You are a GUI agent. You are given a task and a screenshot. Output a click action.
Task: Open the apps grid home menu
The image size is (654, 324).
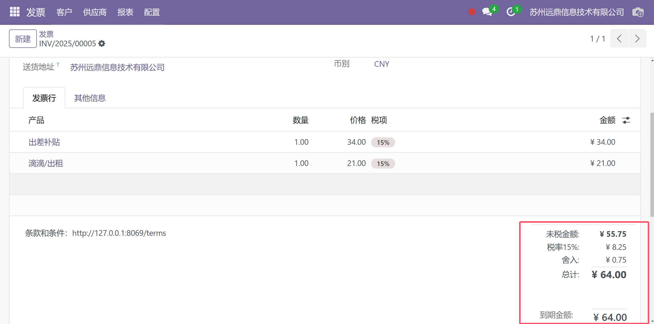(15, 12)
